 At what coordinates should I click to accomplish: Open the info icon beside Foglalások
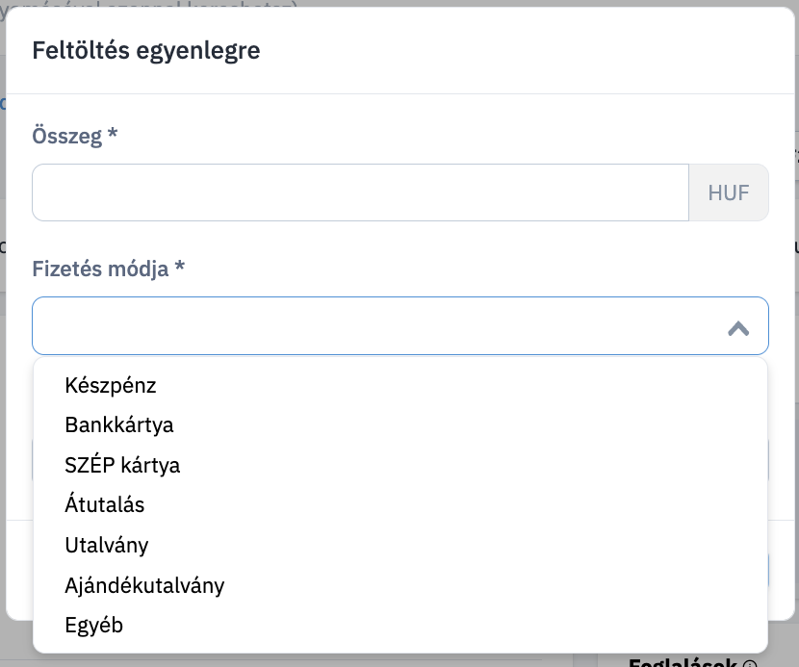tap(750, 664)
